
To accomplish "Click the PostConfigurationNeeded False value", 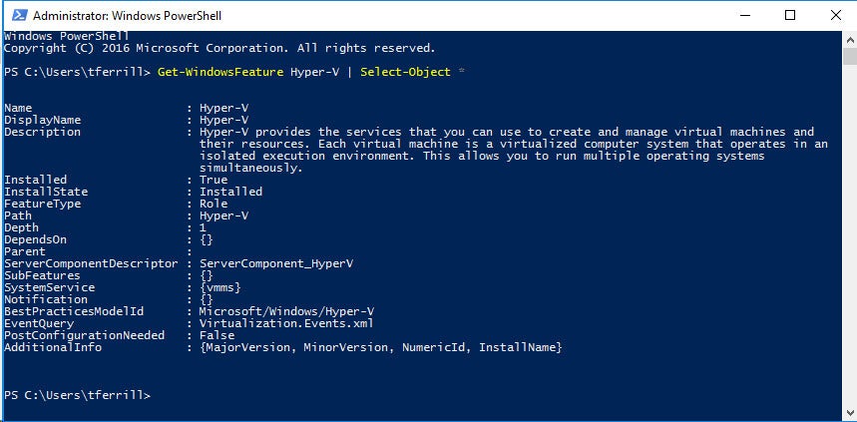I will [216, 335].
